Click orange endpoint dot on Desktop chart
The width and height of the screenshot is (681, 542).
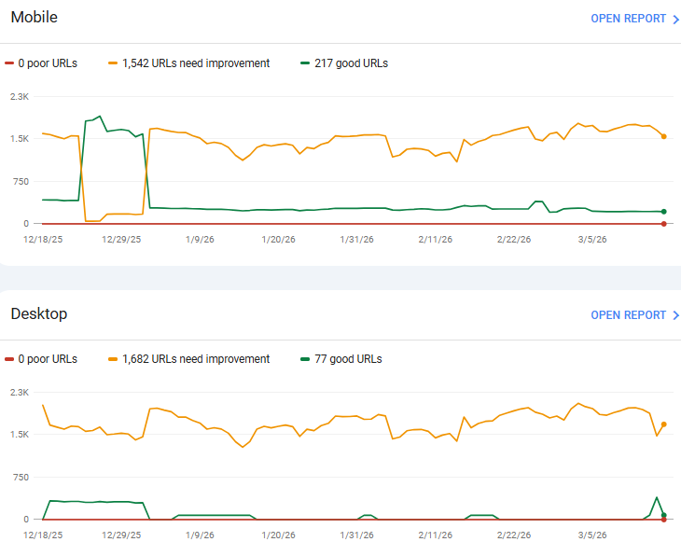[x=663, y=424]
